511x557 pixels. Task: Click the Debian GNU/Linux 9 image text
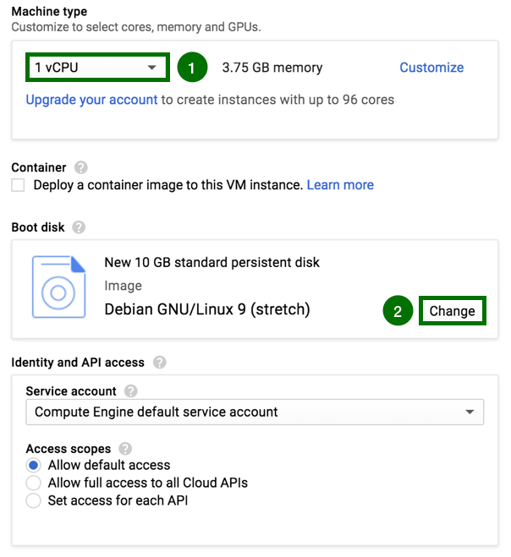(x=207, y=309)
